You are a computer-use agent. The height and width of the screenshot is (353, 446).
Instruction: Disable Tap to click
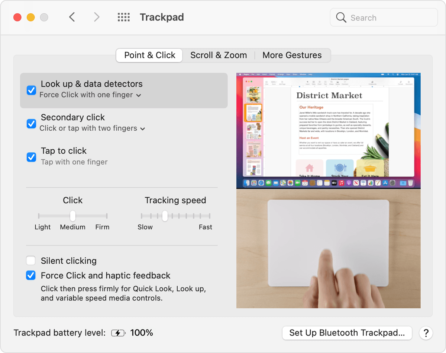click(x=31, y=157)
